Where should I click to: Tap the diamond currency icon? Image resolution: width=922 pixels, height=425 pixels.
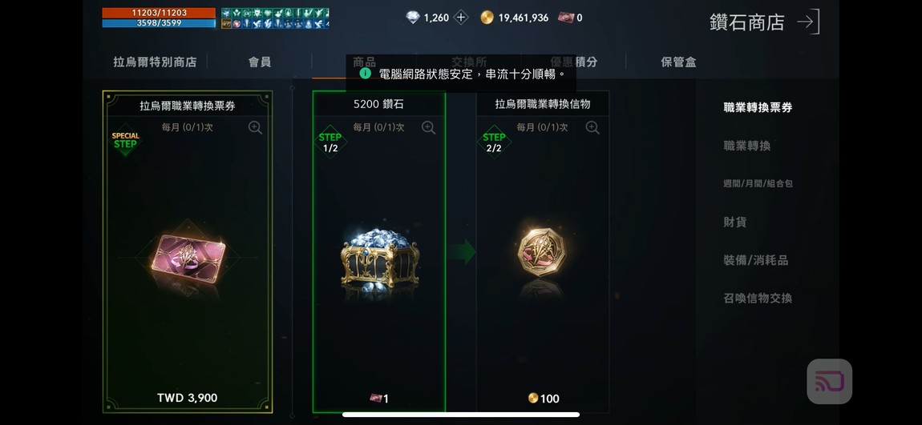click(x=413, y=18)
